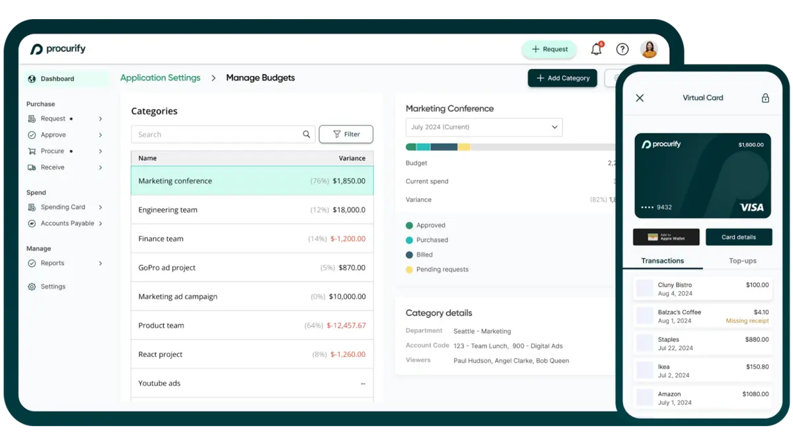793x446 pixels.
Task: Open the July 2024 (Current) period dropdown
Action: pyautogui.click(x=484, y=128)
